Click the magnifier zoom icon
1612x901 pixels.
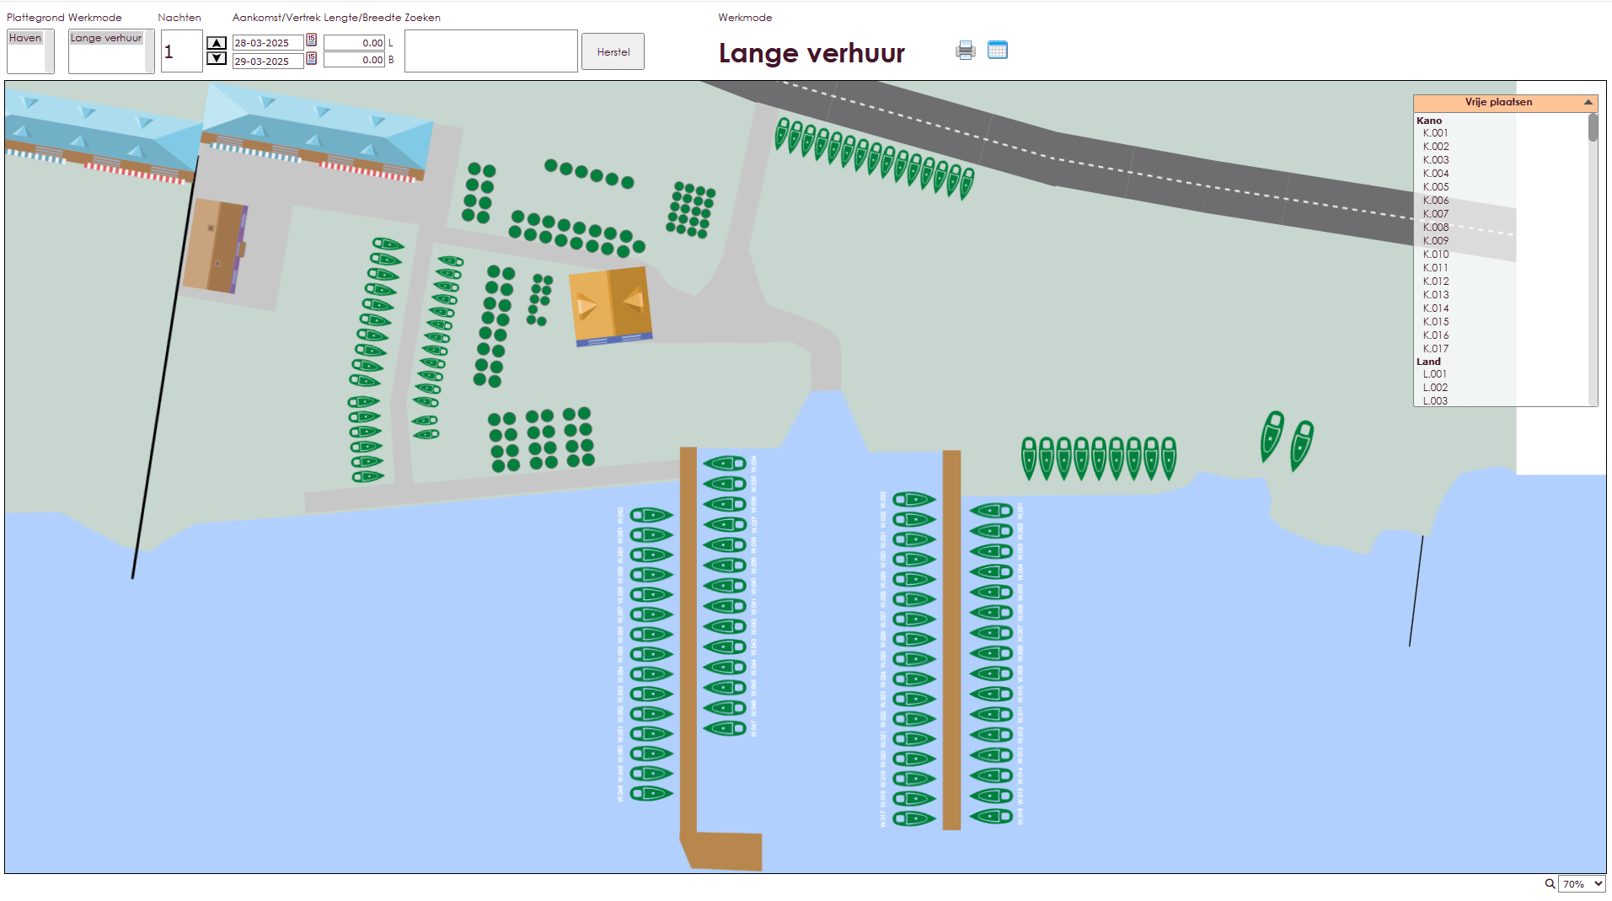[1549, 883]
